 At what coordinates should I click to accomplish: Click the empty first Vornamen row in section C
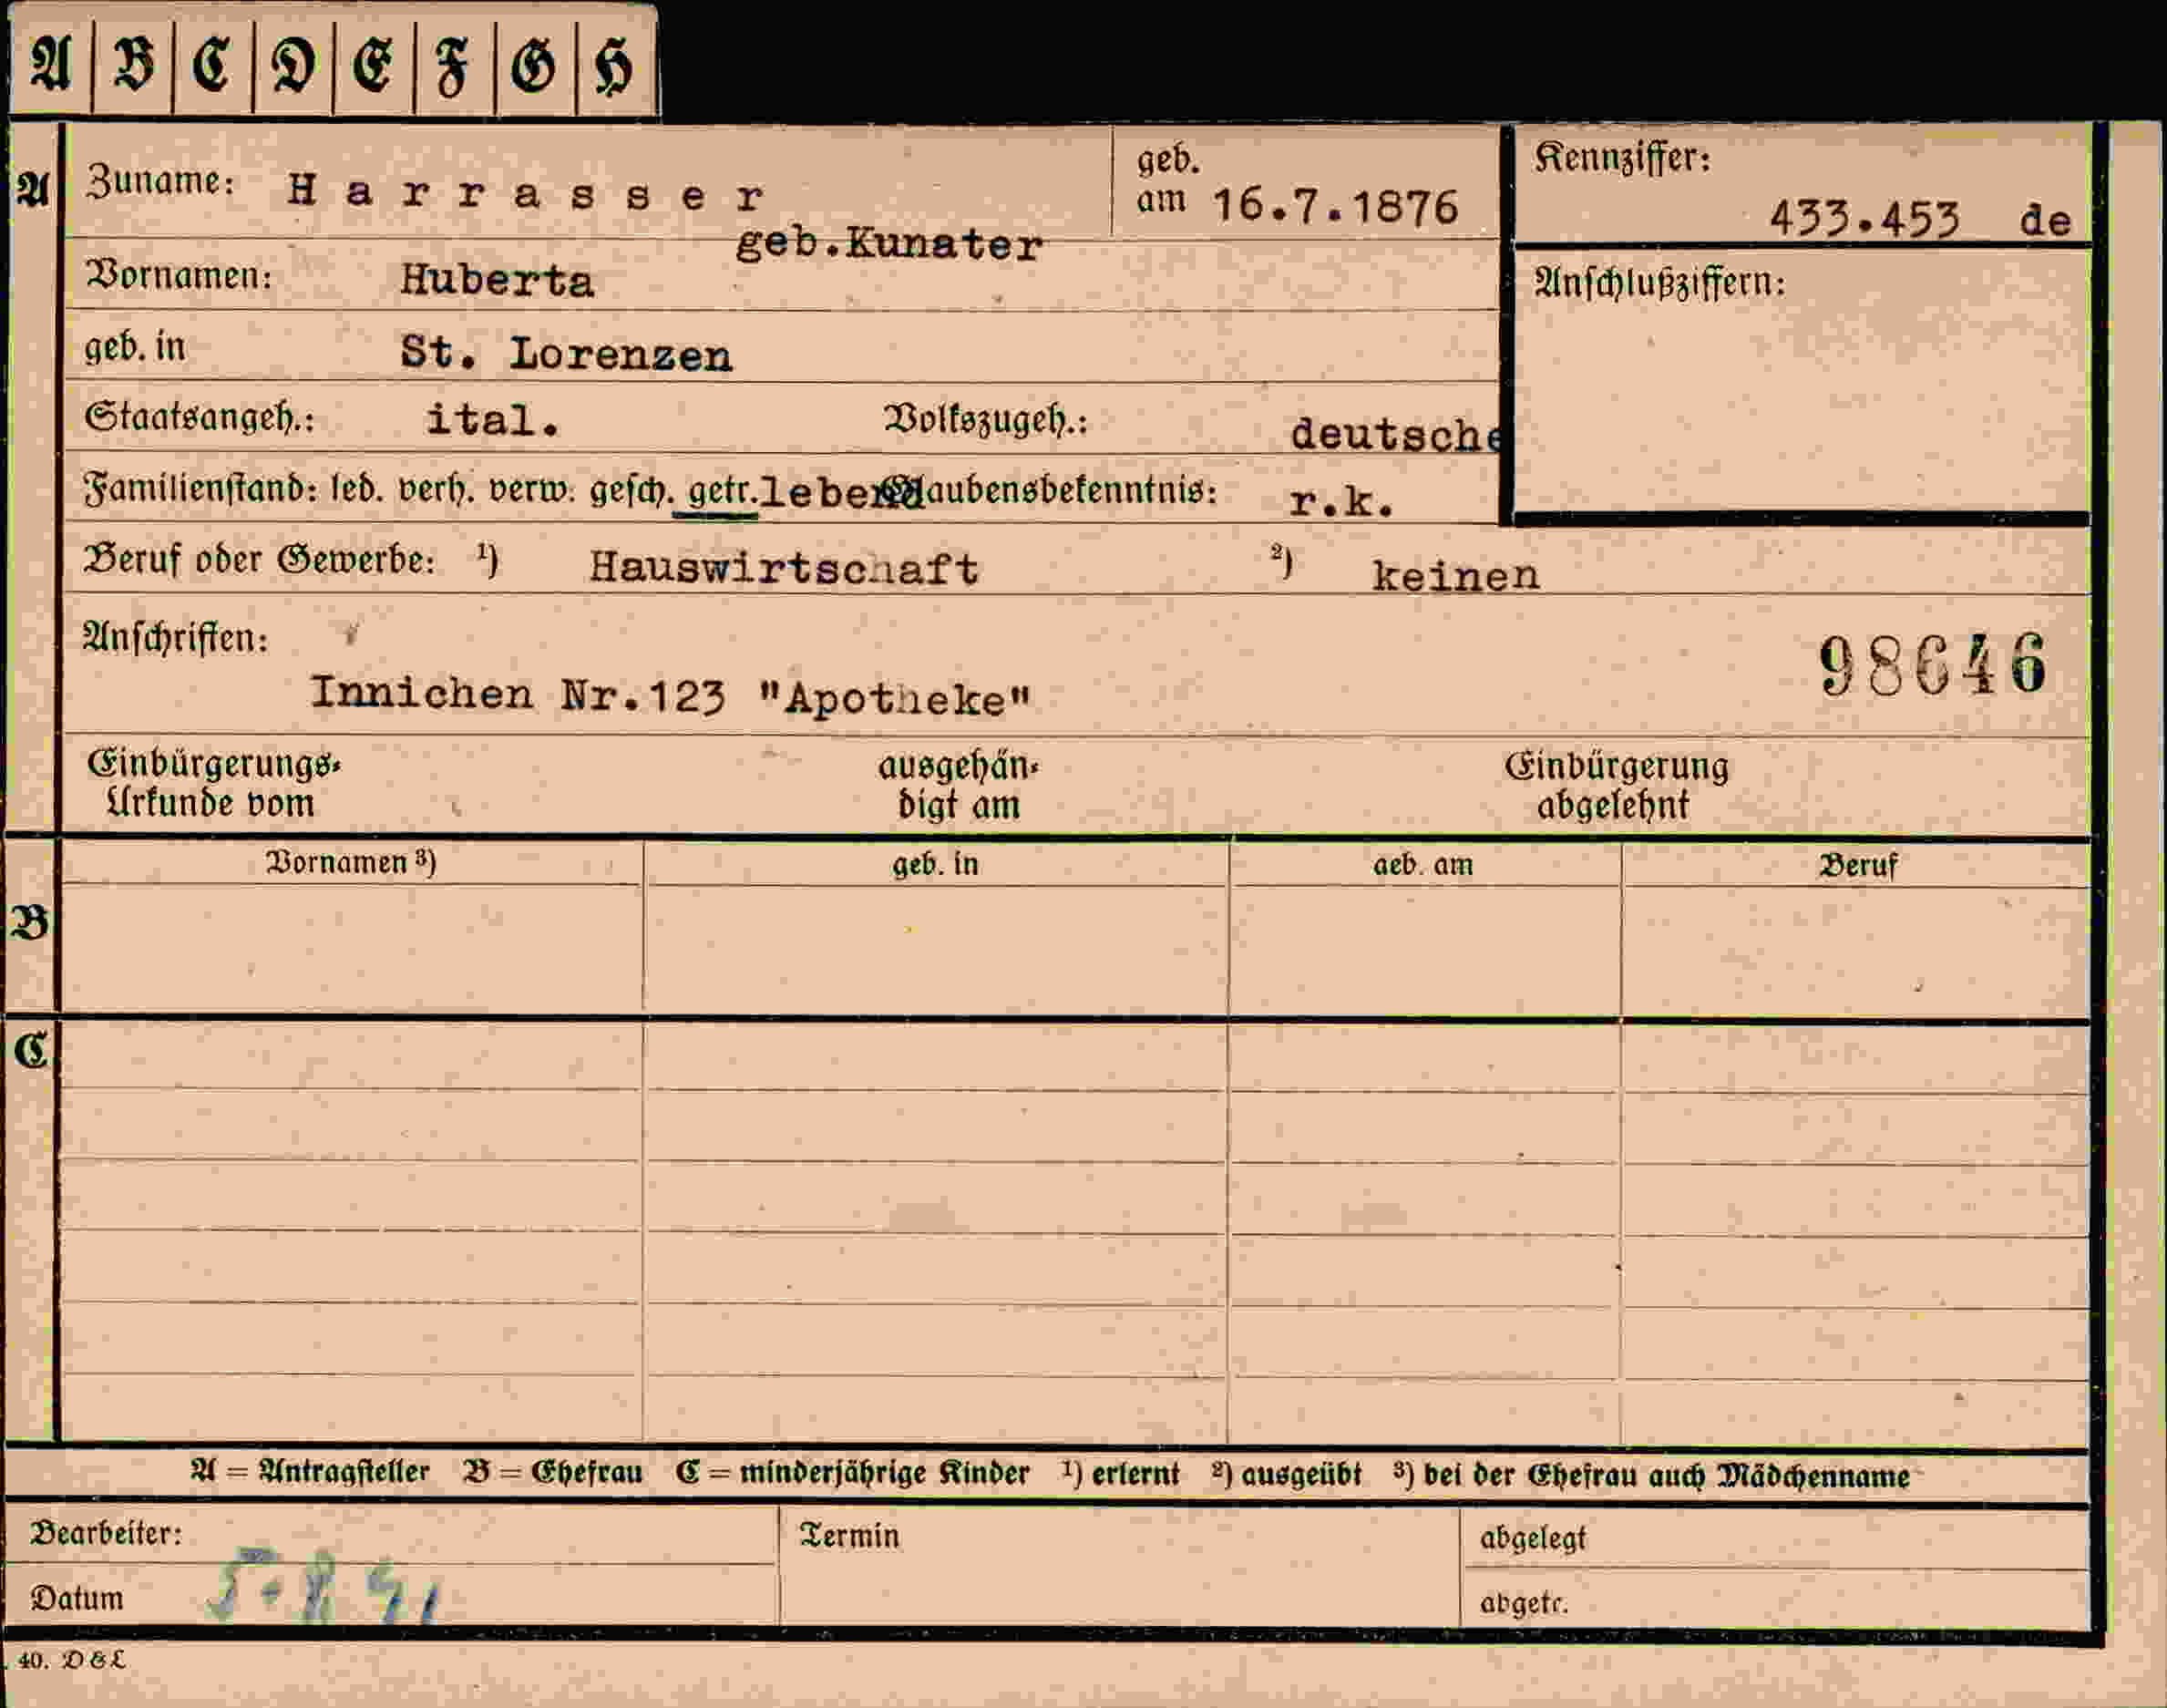351,1056
